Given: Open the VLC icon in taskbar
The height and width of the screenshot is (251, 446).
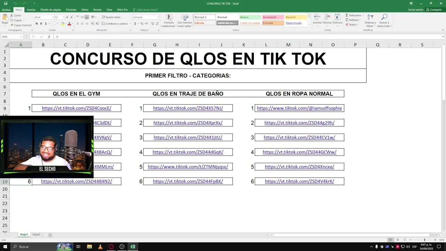Looking at the screenshot, I should point(100,246).
